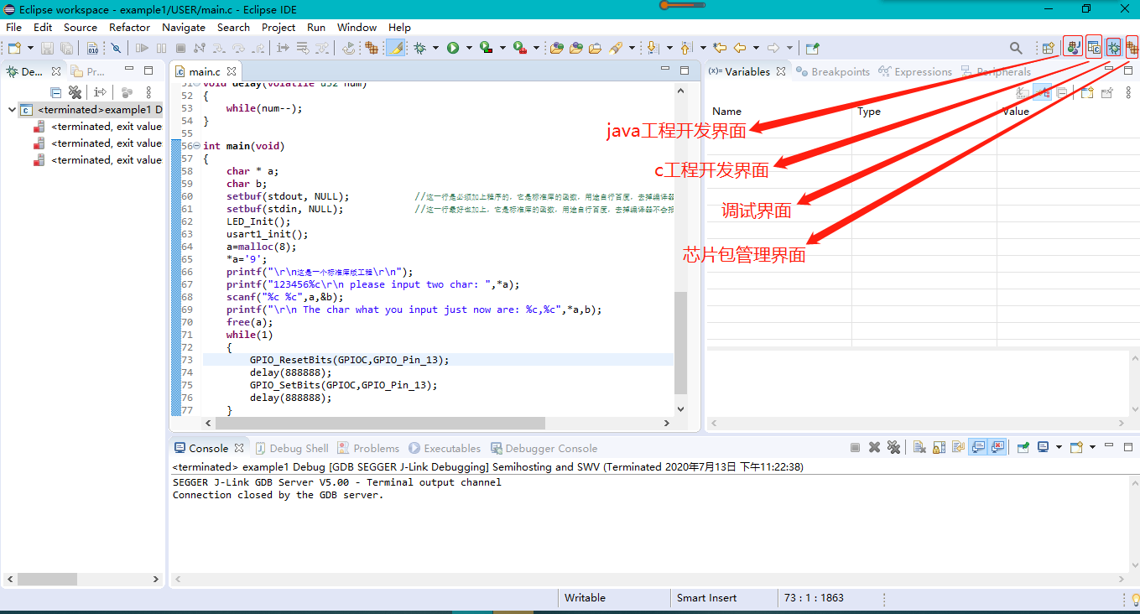The image size is (1140, 614).
Task: Open Display Selected Console dropdown arrow
Action: click(x=1059, y=448)
